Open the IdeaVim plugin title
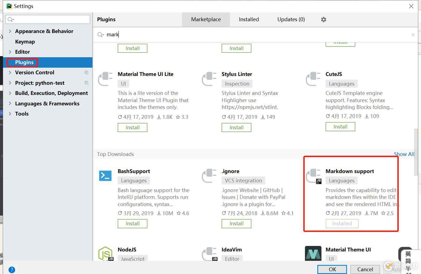The width and height of the screenshot is (421, 274). click(232, 250)
